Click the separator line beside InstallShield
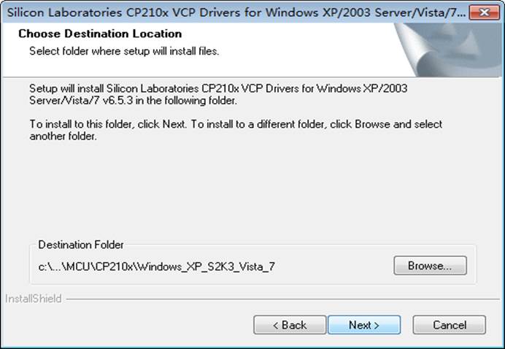The height and width of the screenshot is (349, 505). click(x=282, y=299)
